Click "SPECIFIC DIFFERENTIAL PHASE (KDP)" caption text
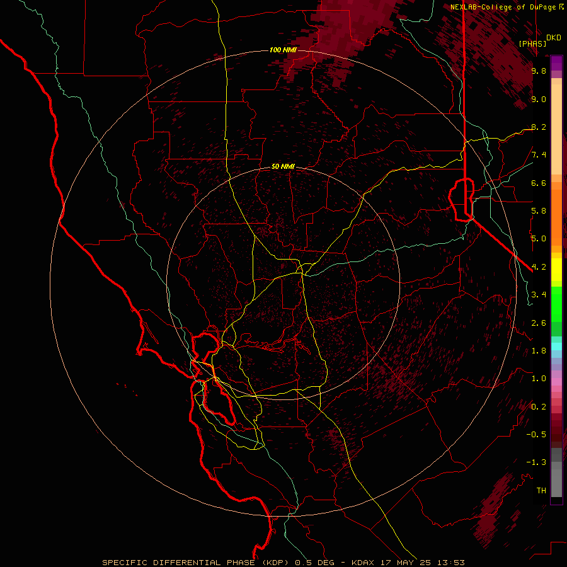The image size is (567, 567). coord(197,563)
